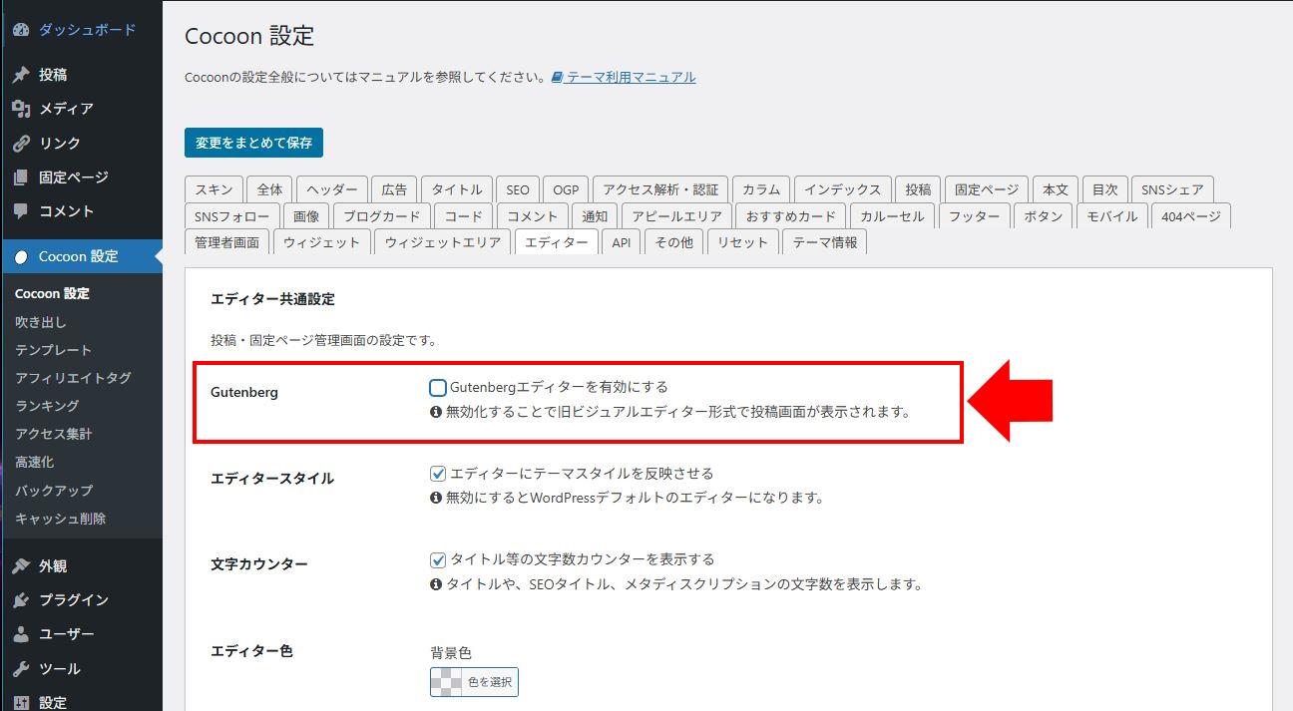Image resolution: width=1293 pixels, height=711 pixels.
Task: Click info icon on the メタディスクリプション description
Action: [x=436, y=584]
